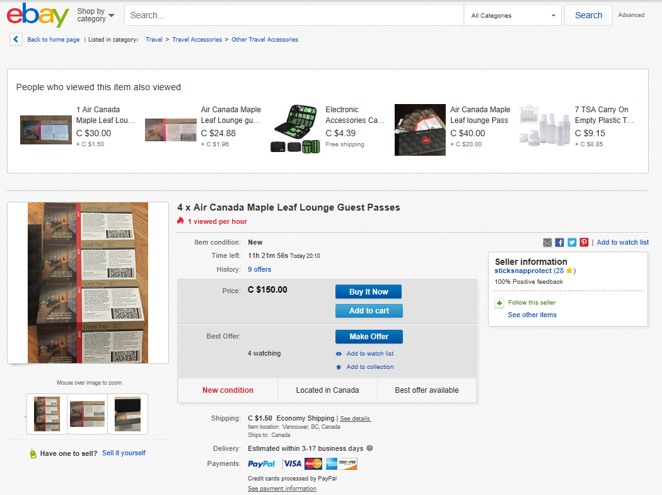Share listing via email icon
Screen dimensions: 662x495
[x=547, y=242]
